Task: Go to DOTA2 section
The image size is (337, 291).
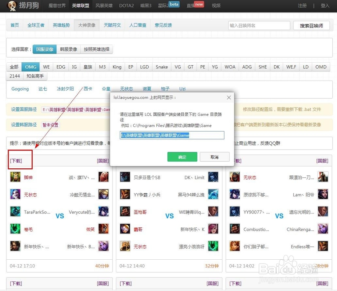Action: click(x=126, y=6)
